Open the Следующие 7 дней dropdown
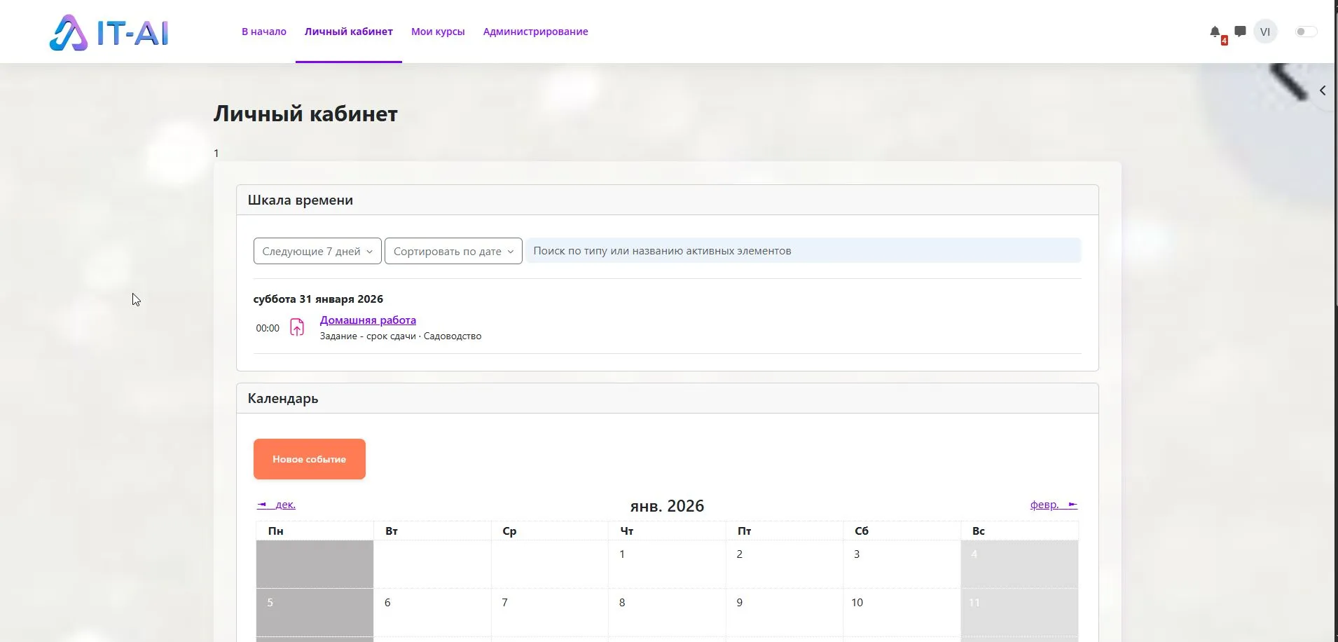The width and height of the screenshot is (1338, 642). [x=317, y=251]
